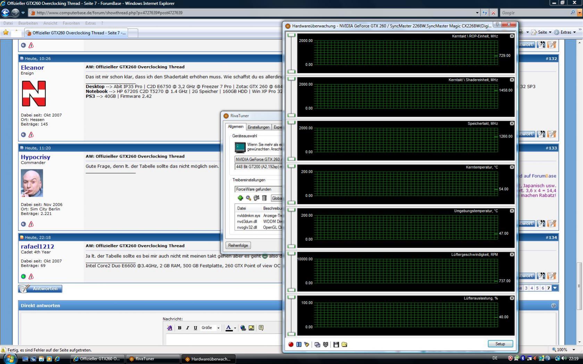Open the text color dropdown arrow
This screenshot has width=583, height=364.
[x=235, y=328]
